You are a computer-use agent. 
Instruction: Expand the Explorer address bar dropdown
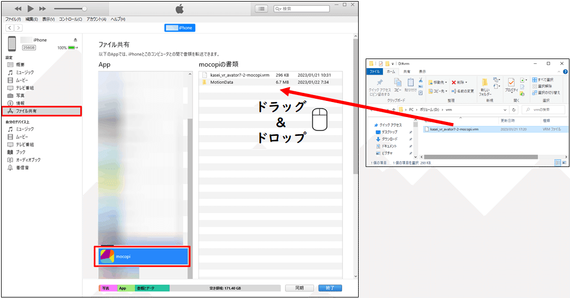click(505, 110)
